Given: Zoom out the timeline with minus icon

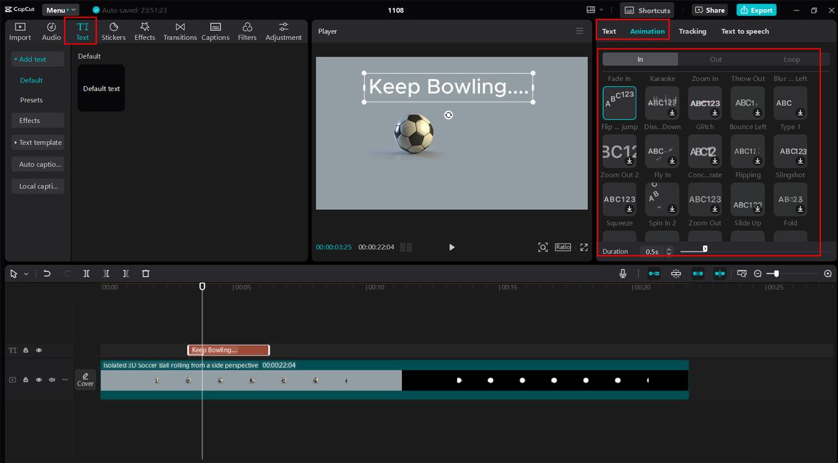Looking at the screenshot, I should [x=757, y=273].
